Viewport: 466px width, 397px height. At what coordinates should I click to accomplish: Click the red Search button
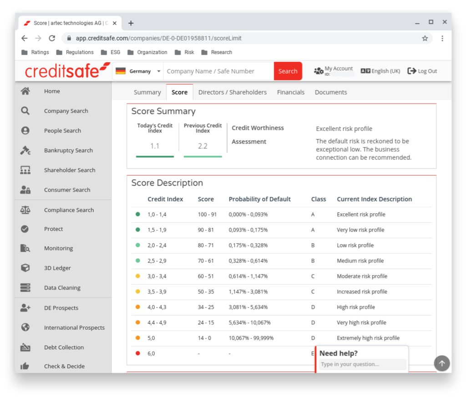click(x=288, y=71)
